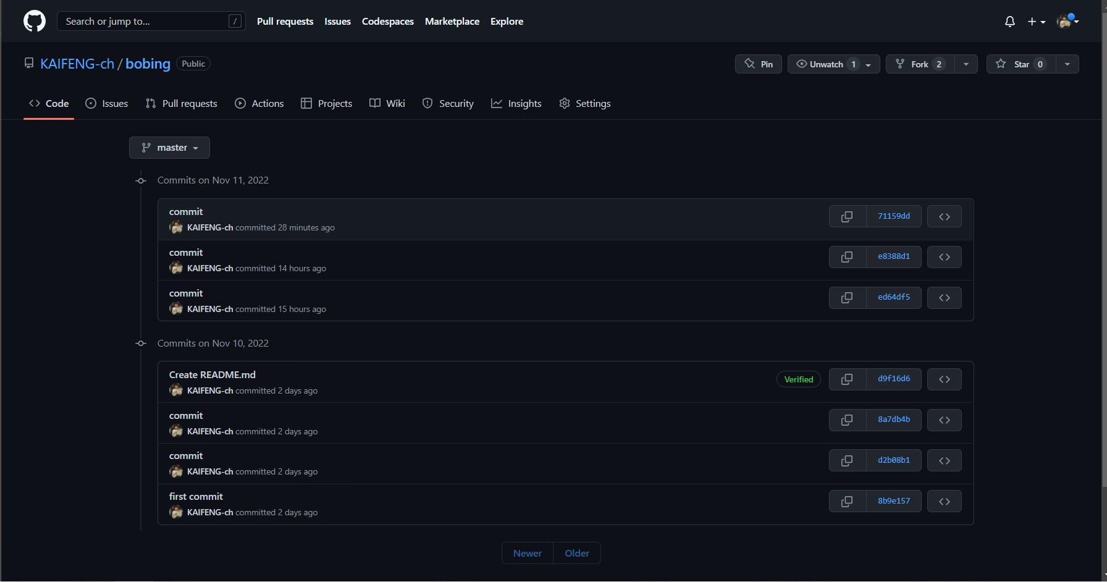Image resolution: width=1107 pixels, height=582 pixels.
Task: Open commit hash 8b9e157
Action: (x=894, y=501)
